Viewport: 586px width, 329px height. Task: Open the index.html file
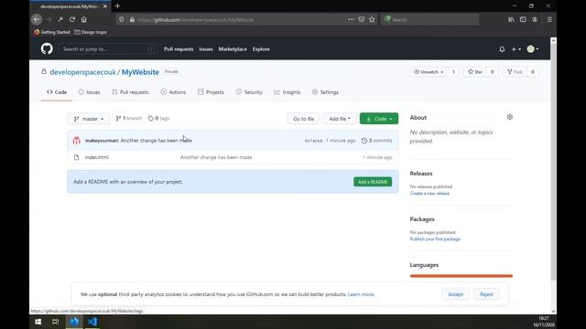97,157
